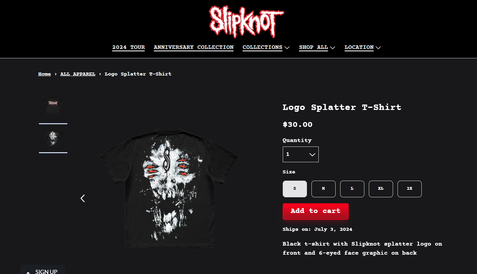Select the front shirt thumbnail
Viewport: 477px width, 274px height.
point(53,106)
